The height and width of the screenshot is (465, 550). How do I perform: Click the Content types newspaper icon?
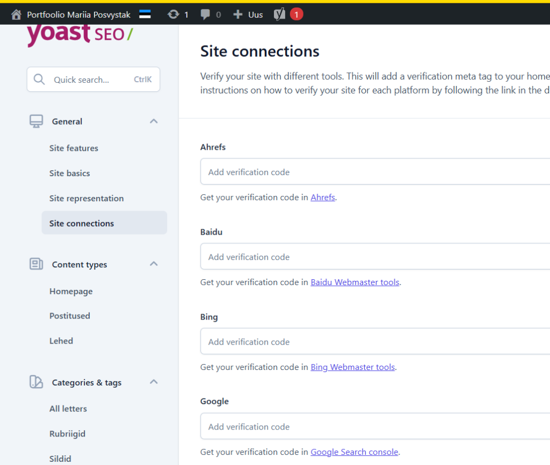click(36, 264)
